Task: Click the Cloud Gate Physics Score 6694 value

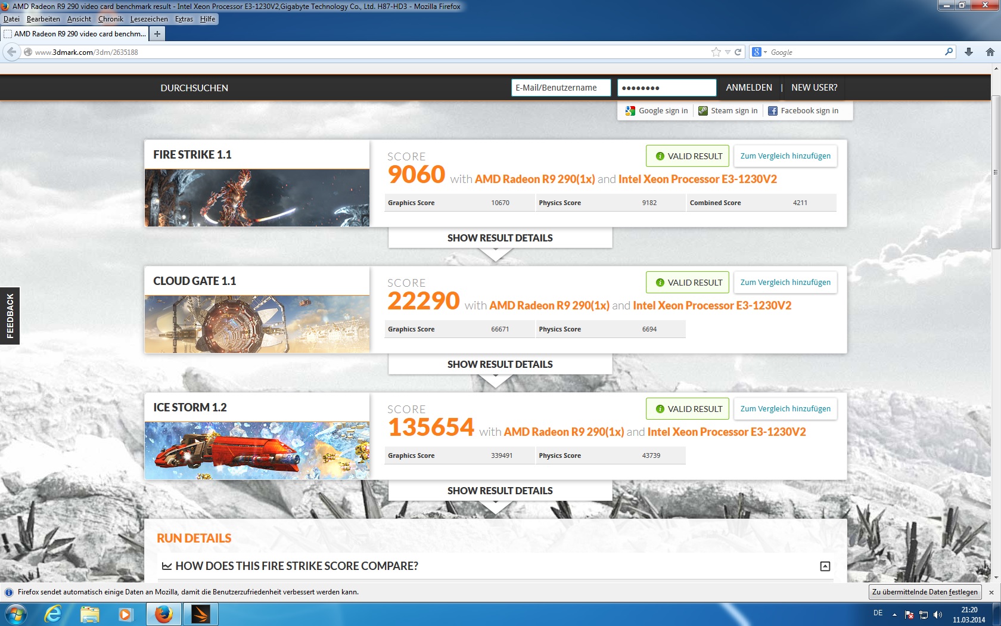Action: click(x=649, y=329)
